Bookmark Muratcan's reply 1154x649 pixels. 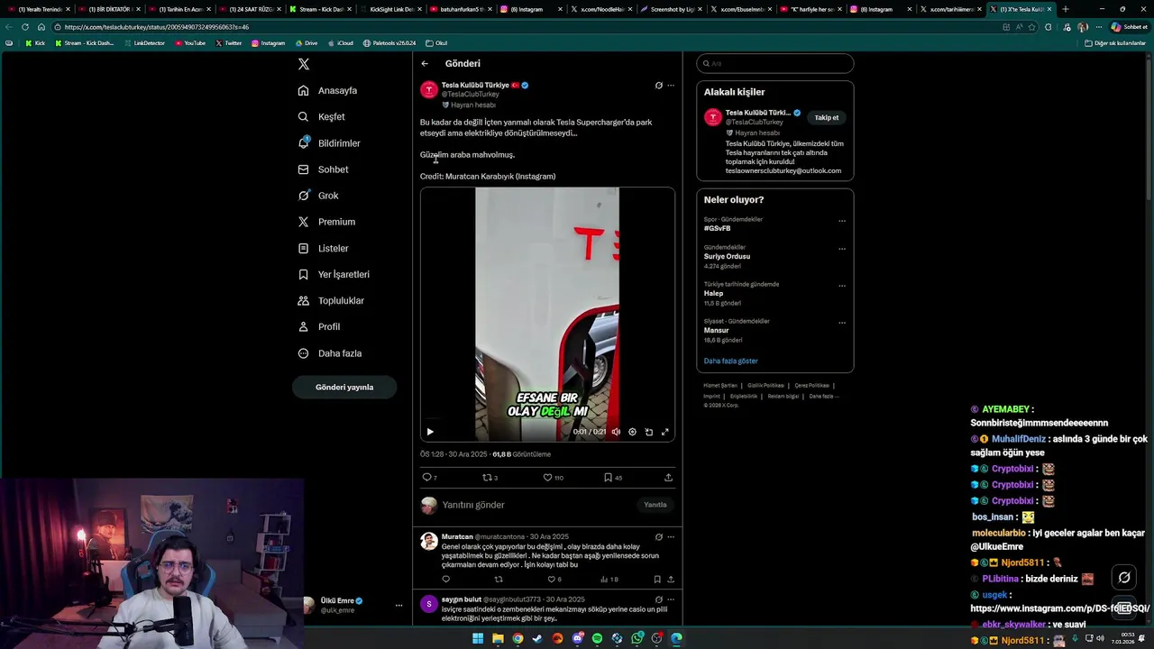pyautogui.click(x=657, y=580)
